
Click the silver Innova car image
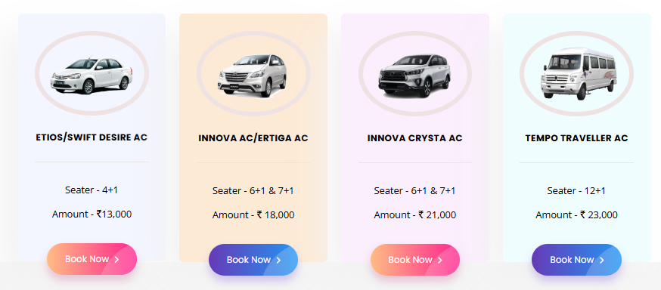(253, 76)
